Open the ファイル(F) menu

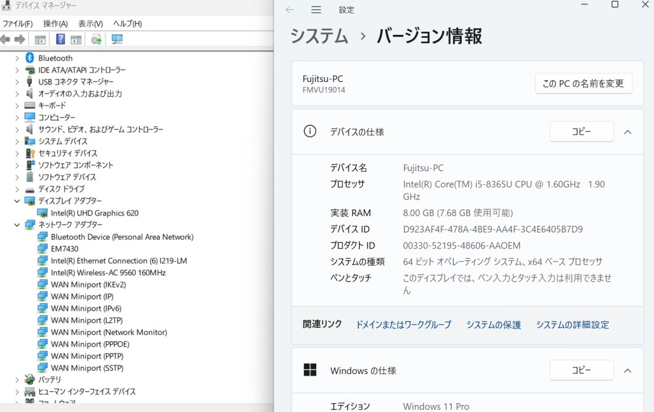pos(18,24)
